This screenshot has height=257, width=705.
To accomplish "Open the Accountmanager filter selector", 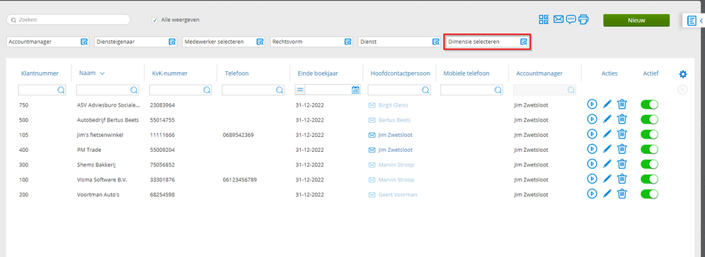I will click(x=84, y=42).
